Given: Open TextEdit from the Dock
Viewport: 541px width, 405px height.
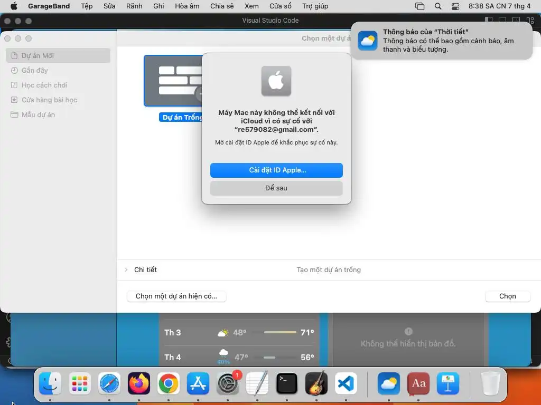Looking at the screenshot, I should (x=257, y=383).
